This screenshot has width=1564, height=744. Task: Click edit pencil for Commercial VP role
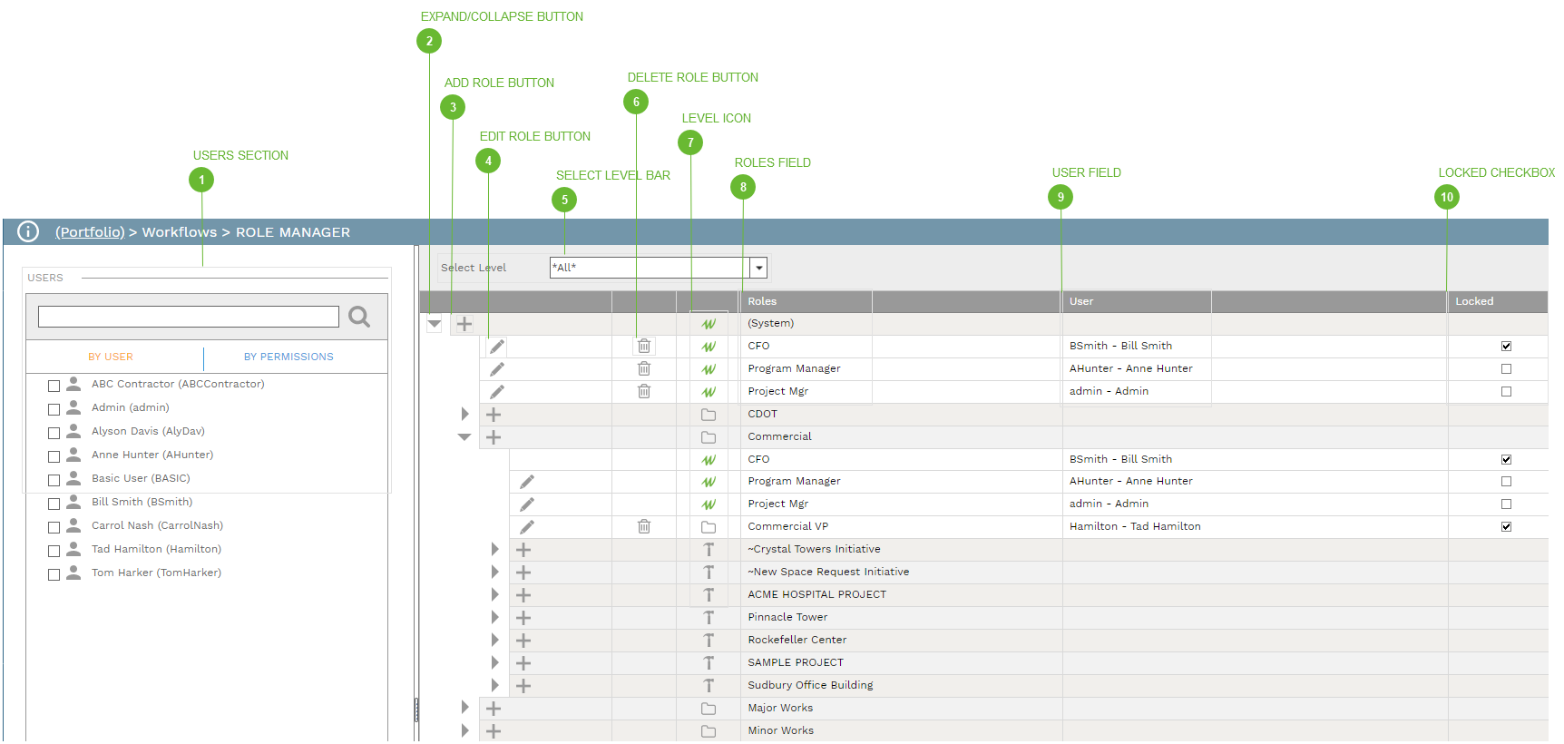coord(527,526)
